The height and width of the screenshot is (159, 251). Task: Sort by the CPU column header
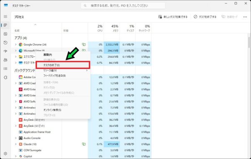tap(96, 28)
